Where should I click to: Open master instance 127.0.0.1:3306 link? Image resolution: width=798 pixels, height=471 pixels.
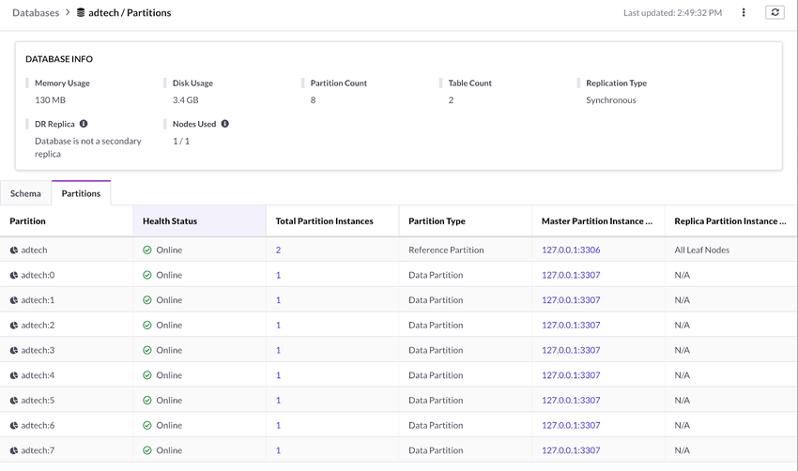coord(571,251)
